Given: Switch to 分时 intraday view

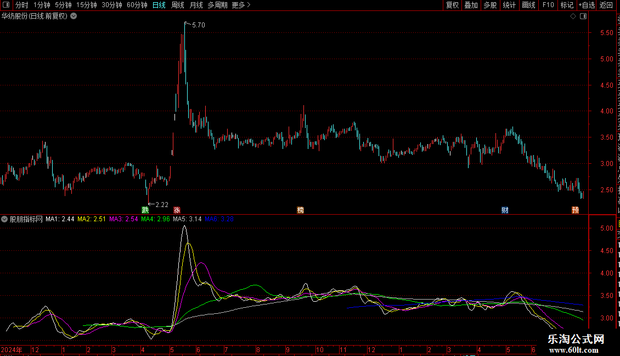Looking at the screenshot, I should click(x=22, y=5).
